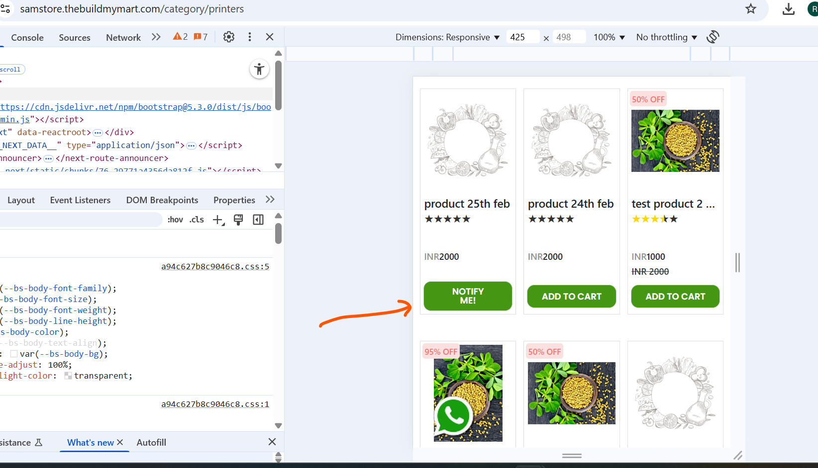Click the body background color swatch
The width and height of the screenshot is (818, 468).
click(14, 354)
